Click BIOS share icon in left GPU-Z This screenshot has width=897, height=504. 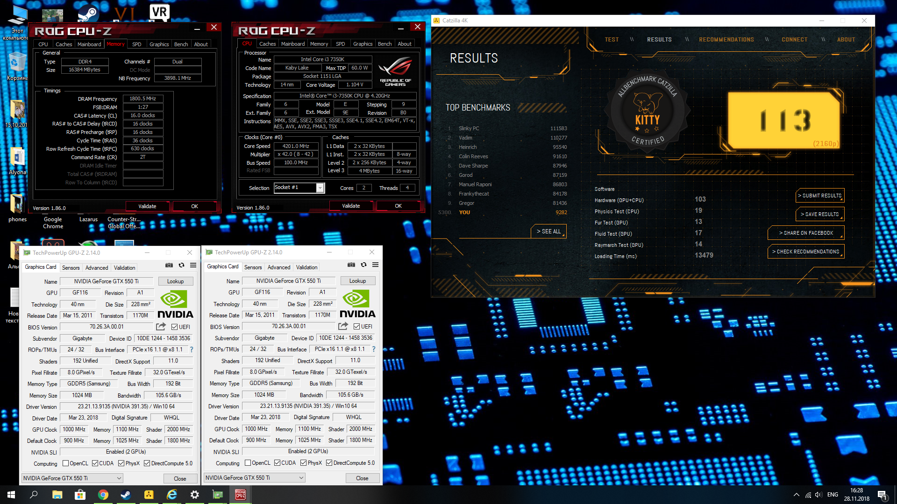(x=161, y=327)
